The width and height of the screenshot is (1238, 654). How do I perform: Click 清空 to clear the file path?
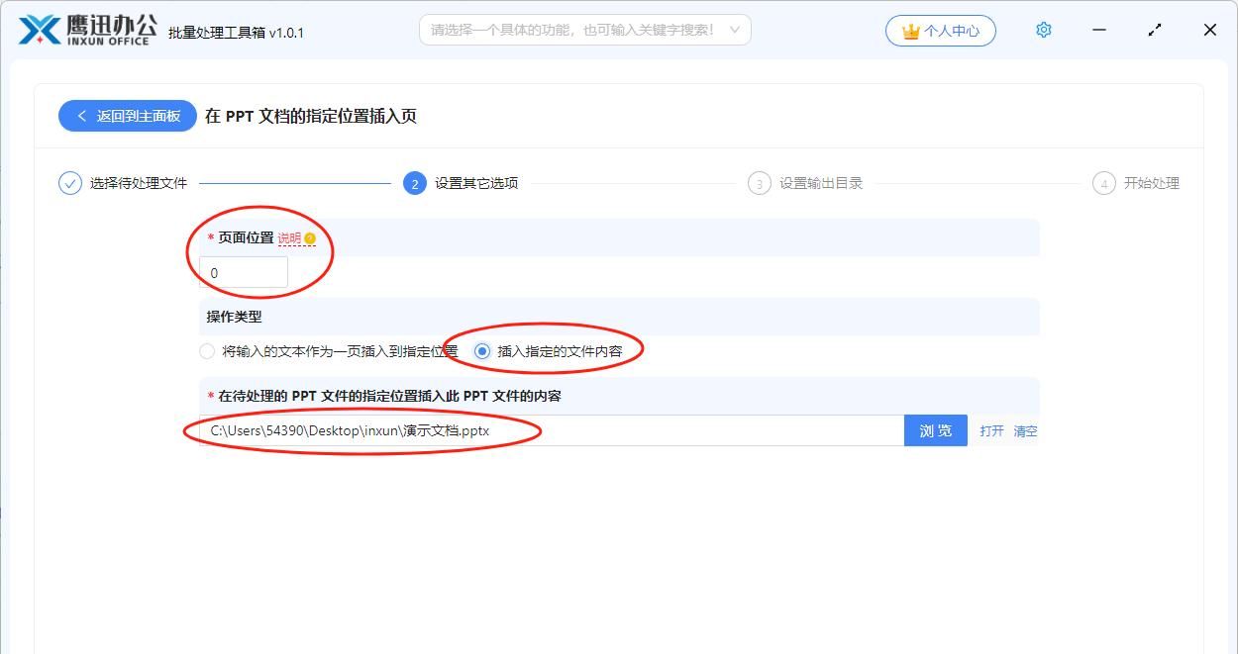point(1025,430)
